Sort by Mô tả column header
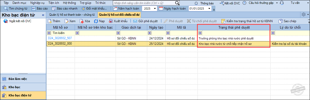 click(x=181, y=28)
